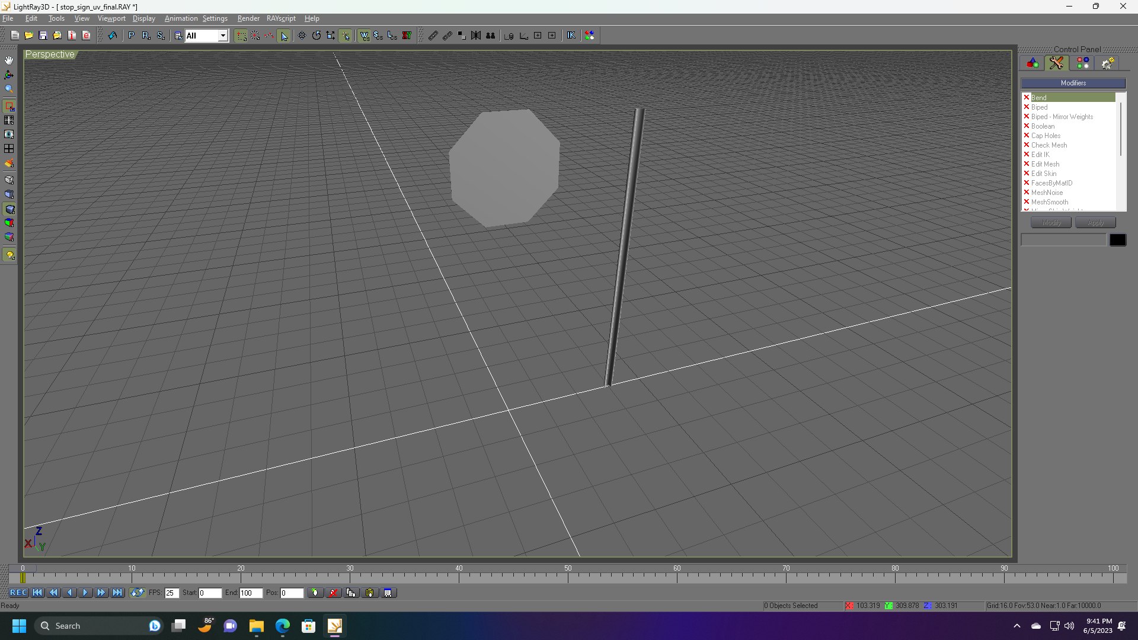This screenshot has width=1138, height=640.
Task: Click the Mirror objects icon
Action: (x=476, y=36)
